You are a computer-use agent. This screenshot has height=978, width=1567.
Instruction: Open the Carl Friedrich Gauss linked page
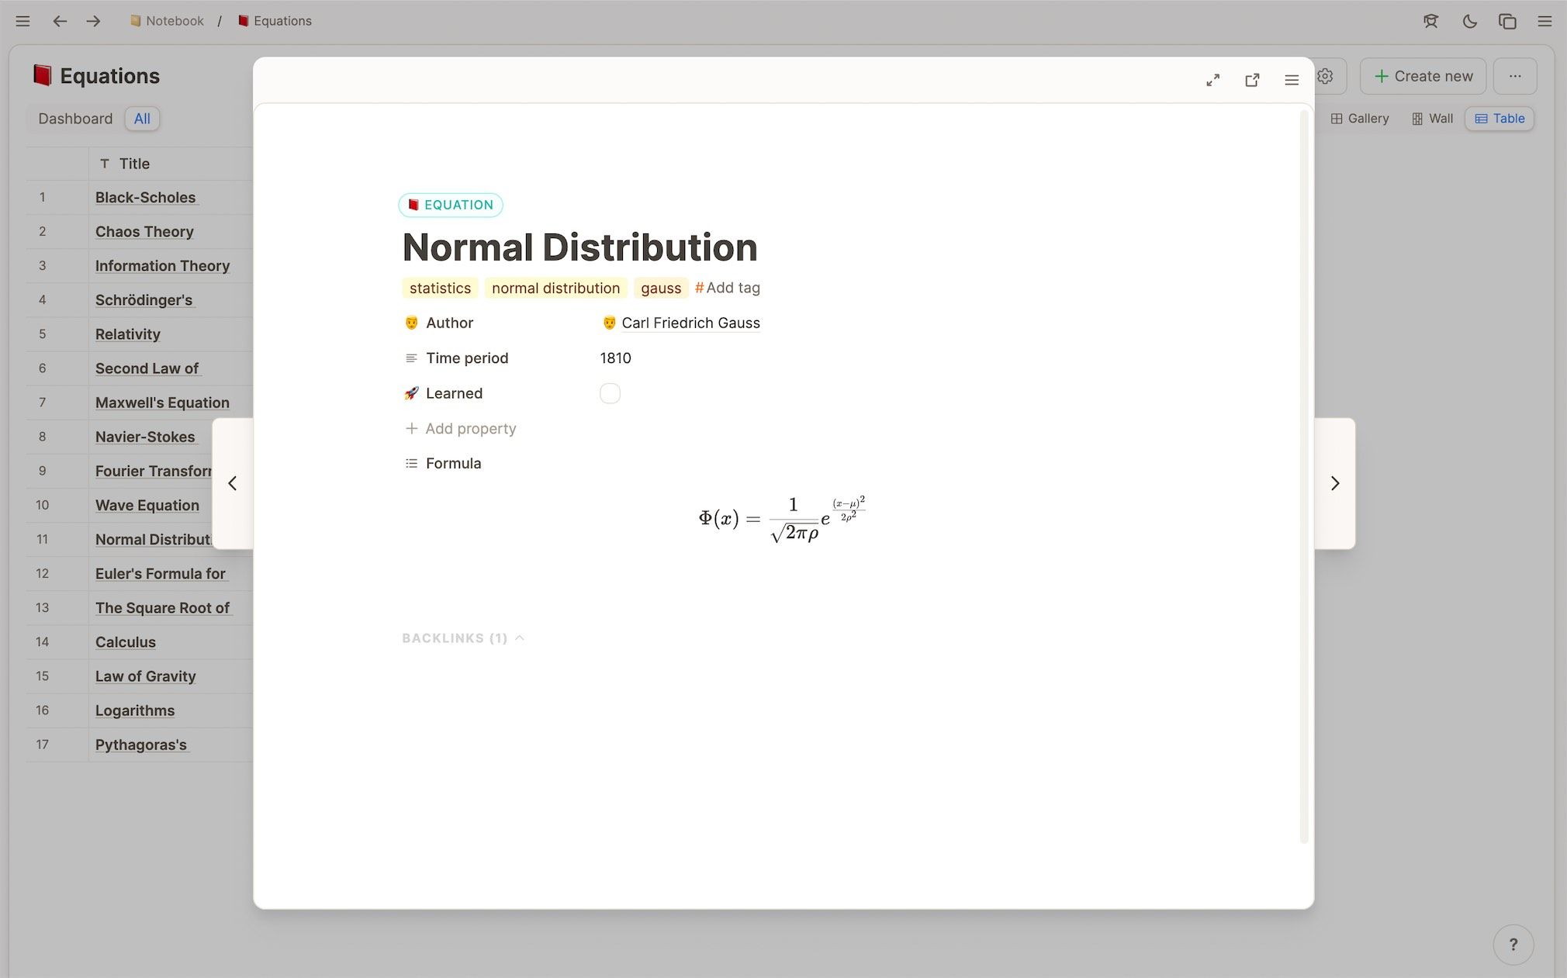coord(690,323)
